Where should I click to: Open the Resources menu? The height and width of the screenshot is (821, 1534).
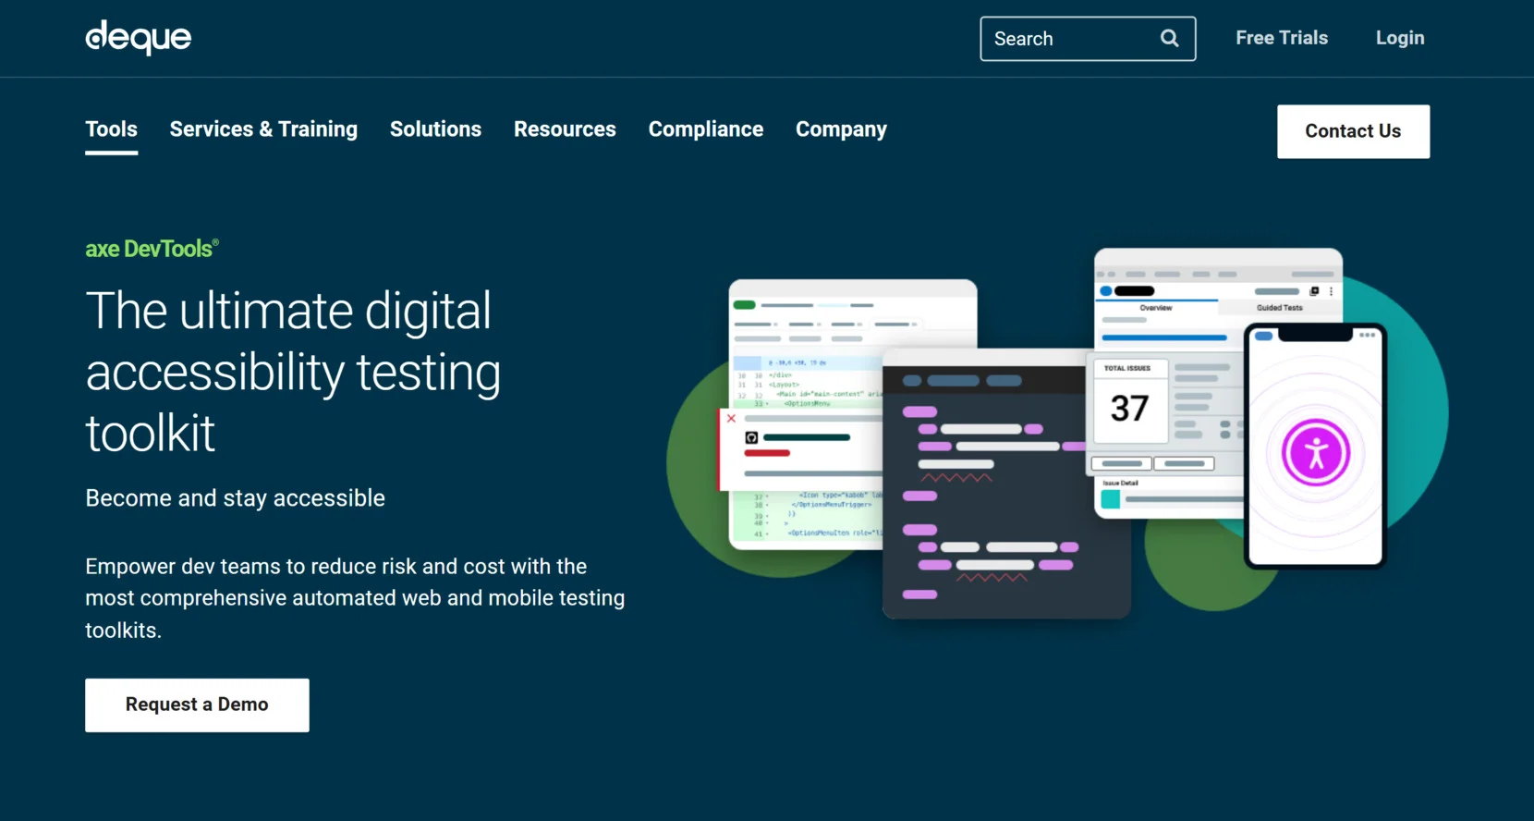[x=565, y=129]
